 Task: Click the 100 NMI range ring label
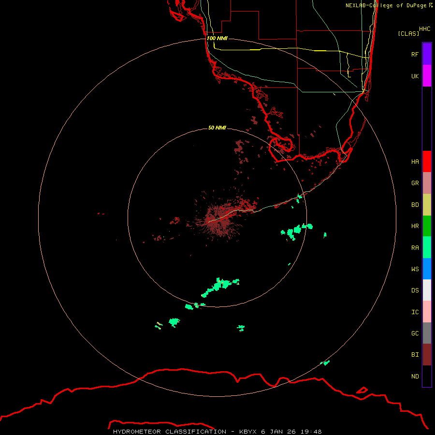217,38
